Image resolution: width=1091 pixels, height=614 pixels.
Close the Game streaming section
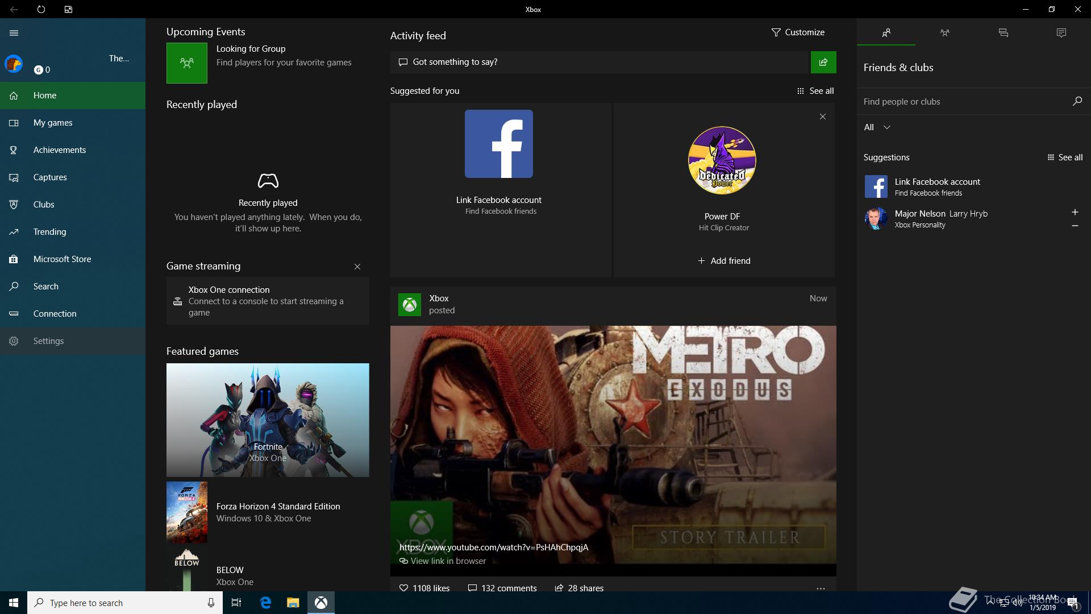pyautogui.click(x=357, y=267)
